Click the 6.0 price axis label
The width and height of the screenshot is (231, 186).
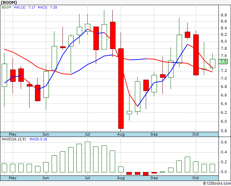click(x=224, y=121)
